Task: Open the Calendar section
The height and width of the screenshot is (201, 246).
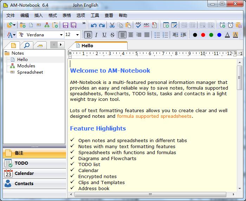Action: click(x=34, y=173)
